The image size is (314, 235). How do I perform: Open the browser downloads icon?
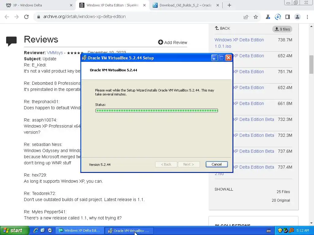tap(278, 17)
